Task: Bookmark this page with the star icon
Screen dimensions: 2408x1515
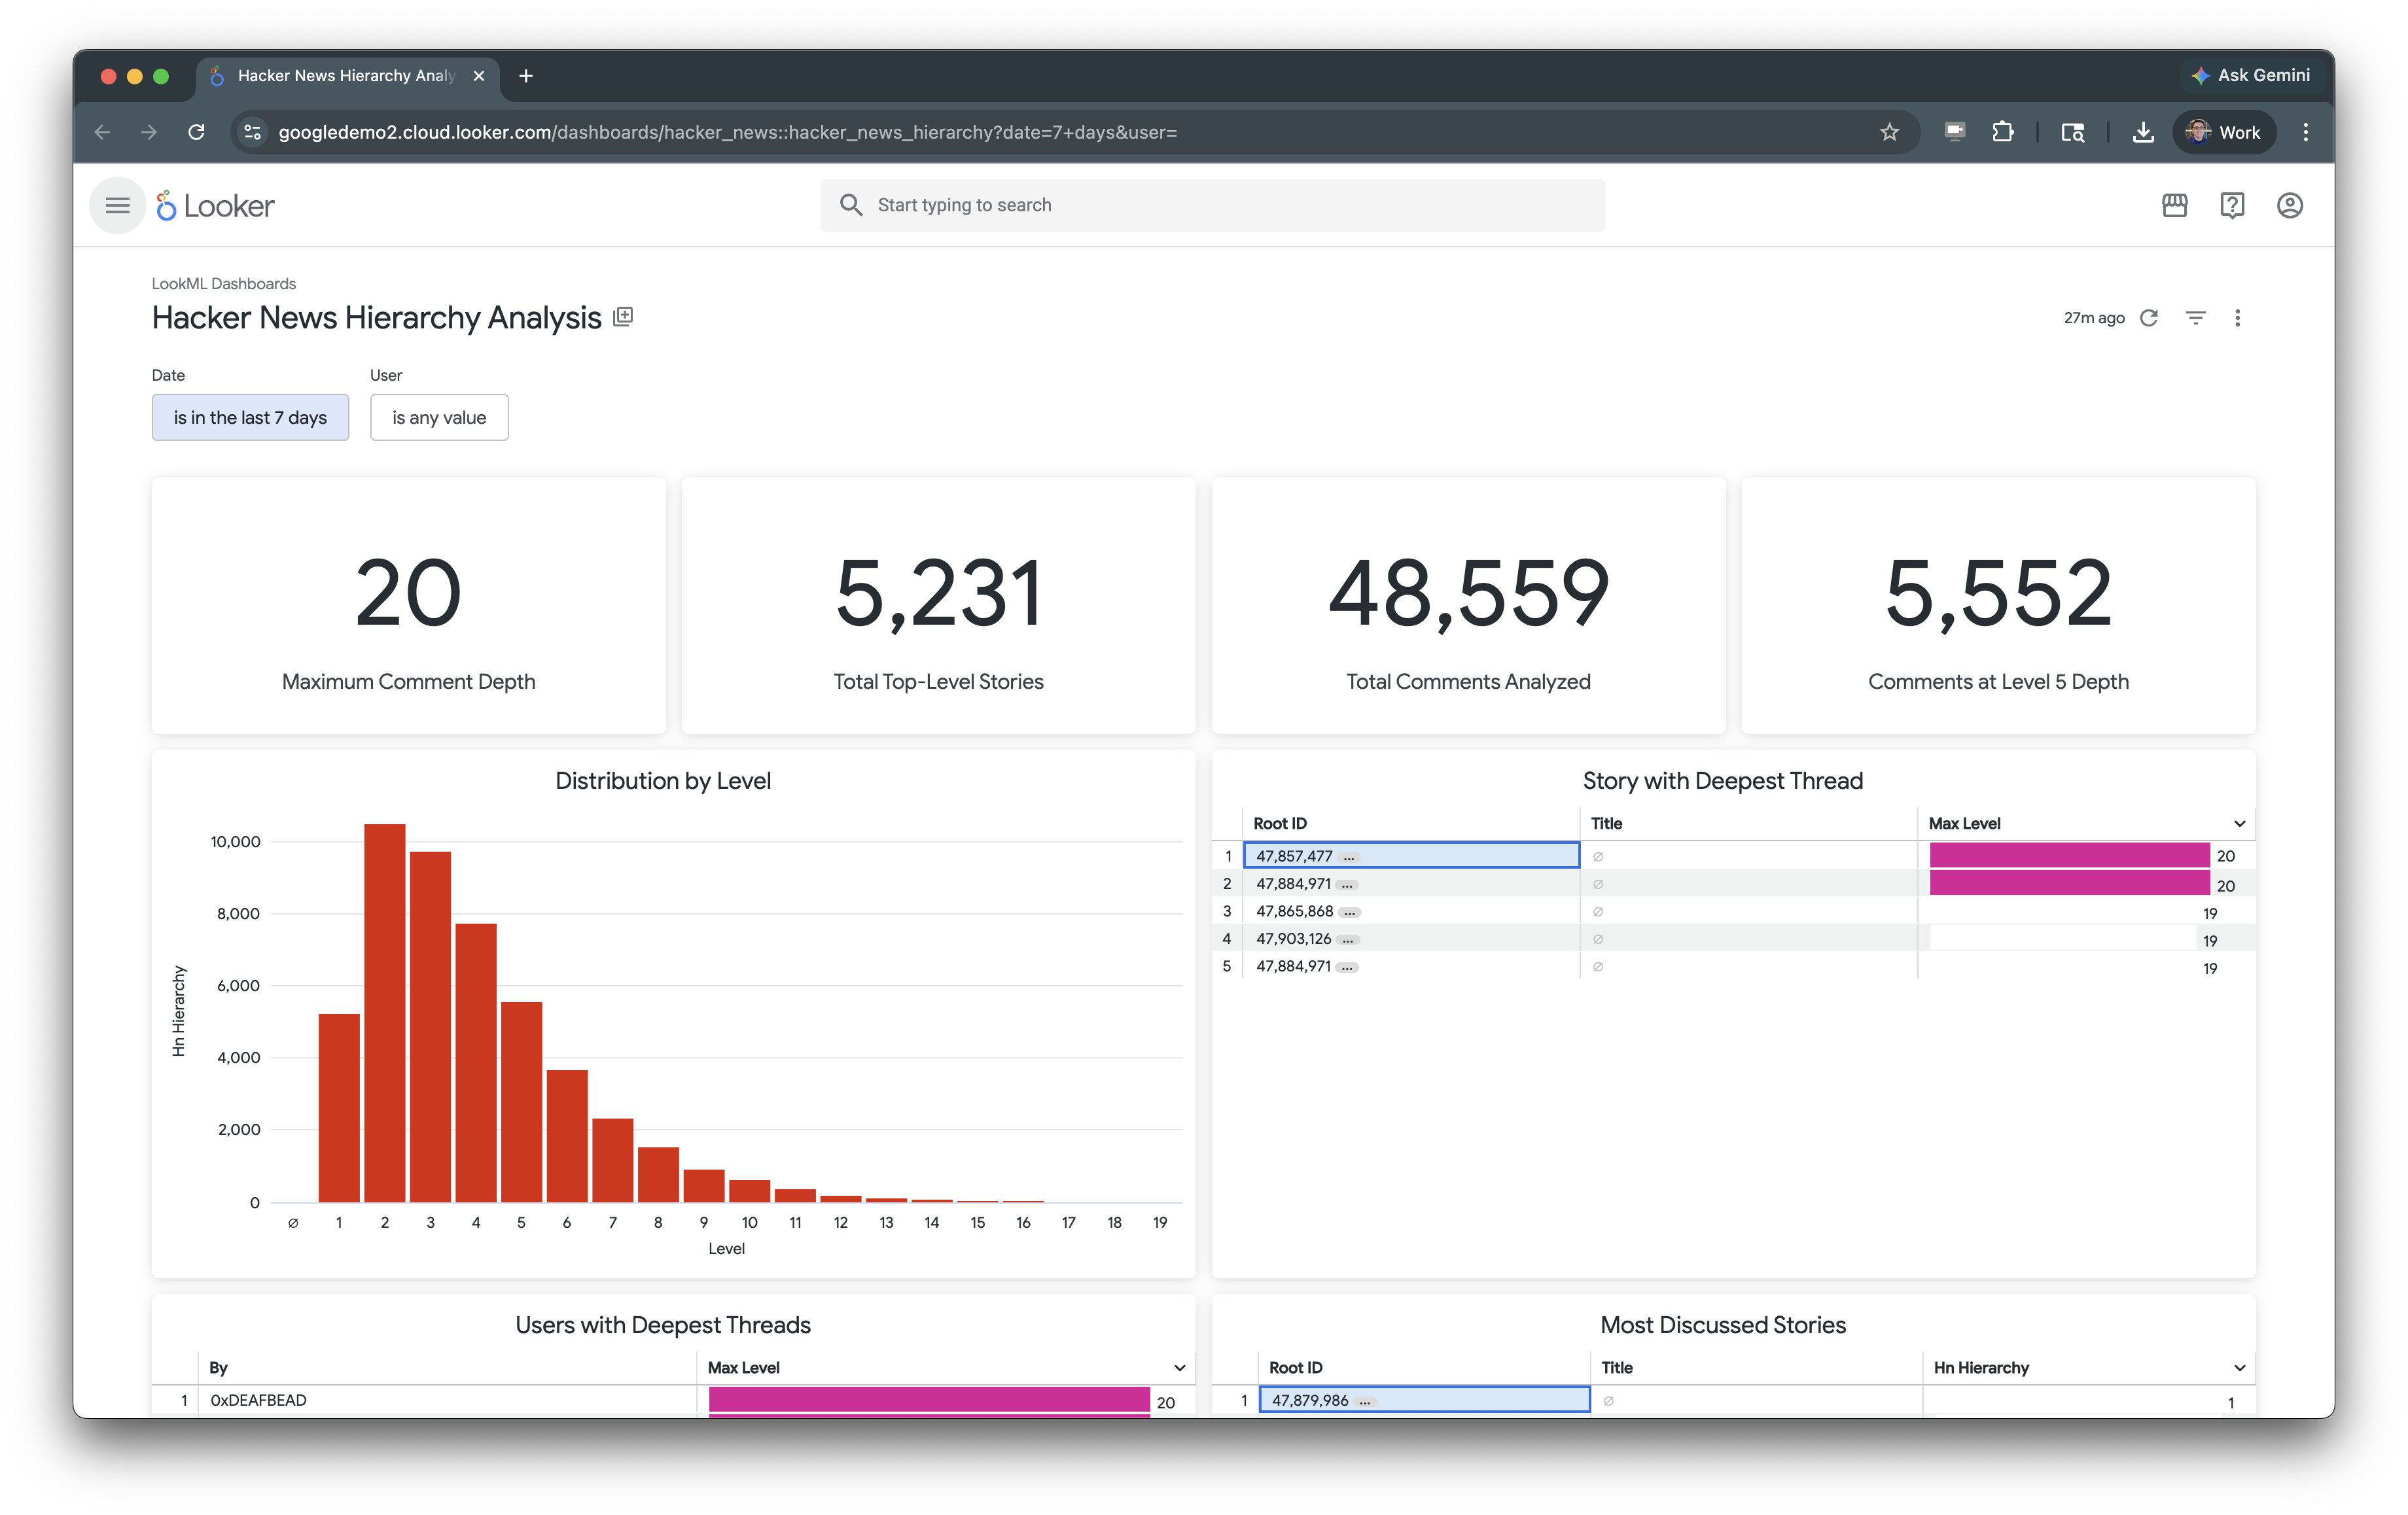Action: pyautogui.click(x=1888, y=132)
